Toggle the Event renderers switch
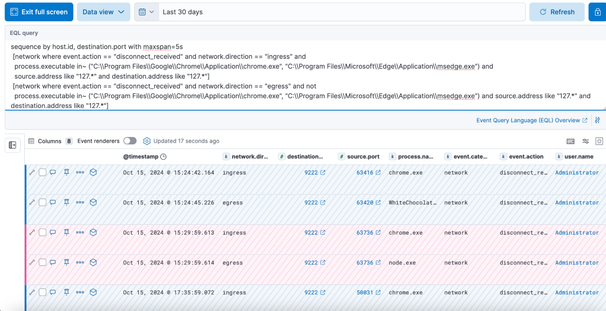The width and height of the screenshot is (606, 311). point(130,141)
